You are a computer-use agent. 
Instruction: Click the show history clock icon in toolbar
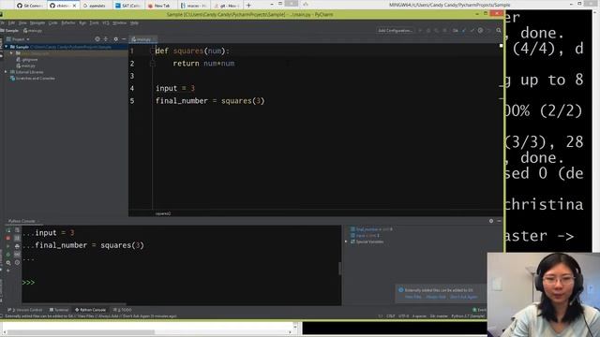tap(480, 30)
